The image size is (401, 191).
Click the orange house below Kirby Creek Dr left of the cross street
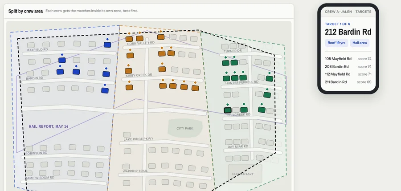coord(129,87)
